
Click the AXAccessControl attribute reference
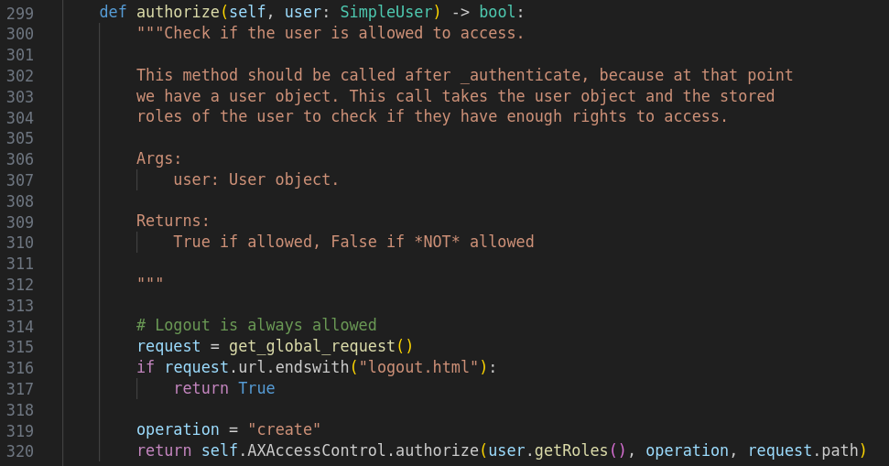pyautogui.click(x=317, y=450)
